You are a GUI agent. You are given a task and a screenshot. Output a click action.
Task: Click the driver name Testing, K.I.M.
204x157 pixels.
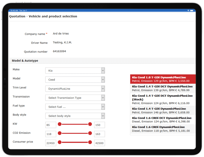click(x=62, y=43)
